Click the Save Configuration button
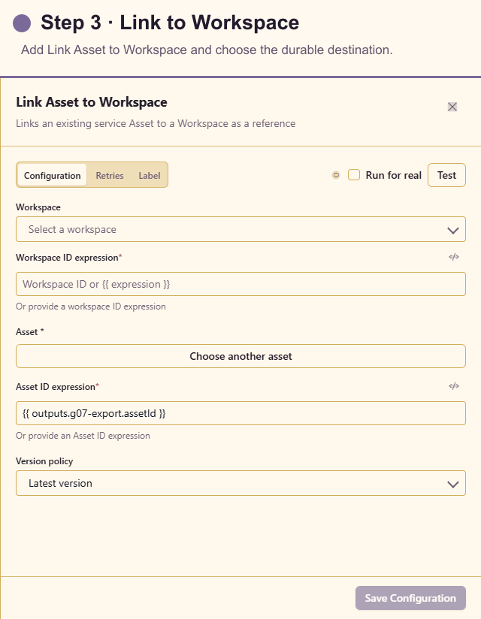The width and height of the screenshot is (481, 619). point(410,598)
